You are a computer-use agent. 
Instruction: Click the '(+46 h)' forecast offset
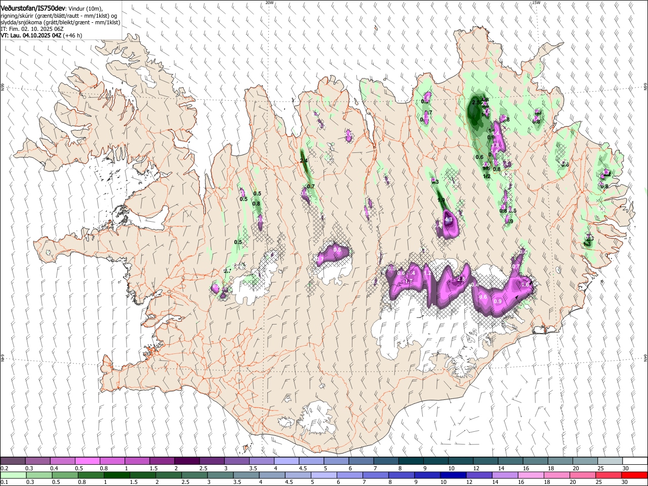click(x=72, y=35)
